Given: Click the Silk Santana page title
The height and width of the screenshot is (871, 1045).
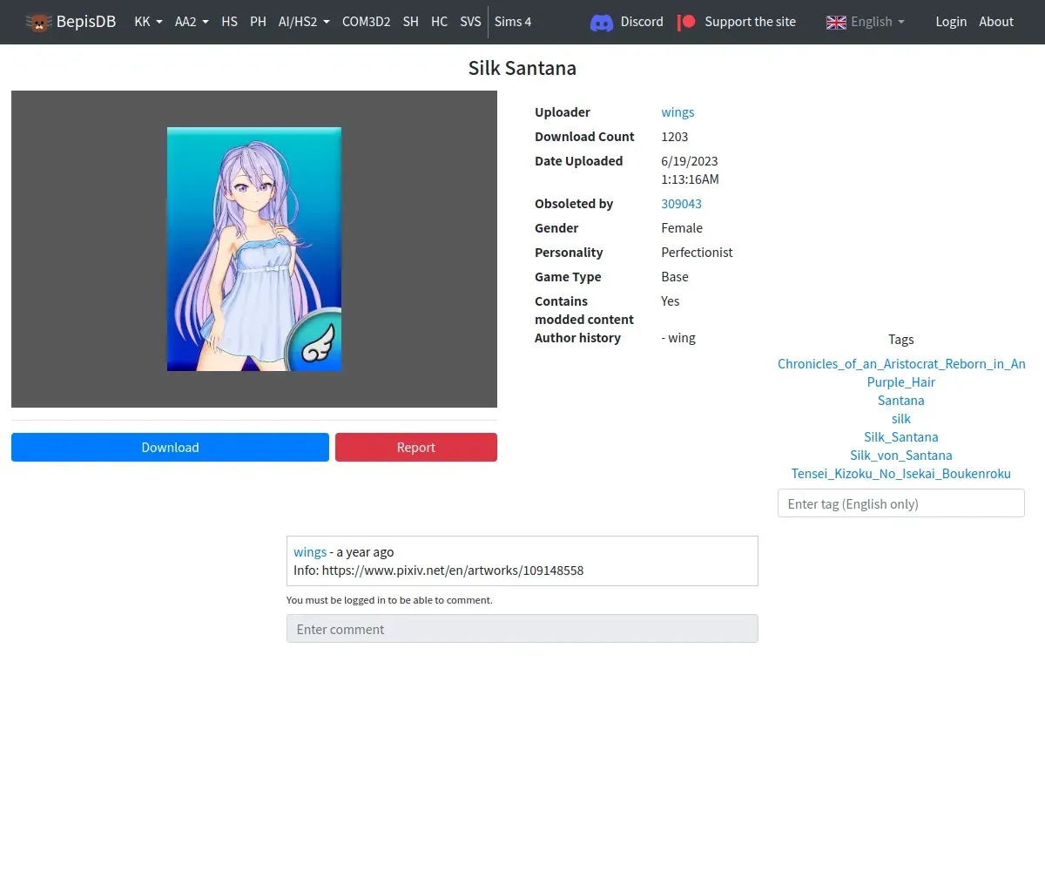Looking at the screenshot, I should click(x=522, y=69).
